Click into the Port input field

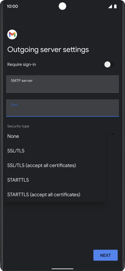pyautogui.click(x=62, y=108)
